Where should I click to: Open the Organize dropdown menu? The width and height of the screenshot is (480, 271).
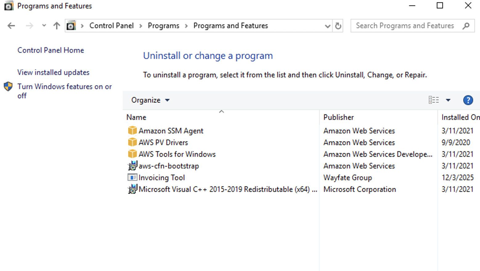pyautogui.click(x=150, y=100)
